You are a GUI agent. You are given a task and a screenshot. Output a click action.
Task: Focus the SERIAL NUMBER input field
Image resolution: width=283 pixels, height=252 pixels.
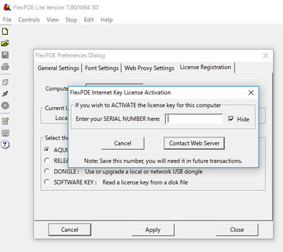[x=194, y=119]
